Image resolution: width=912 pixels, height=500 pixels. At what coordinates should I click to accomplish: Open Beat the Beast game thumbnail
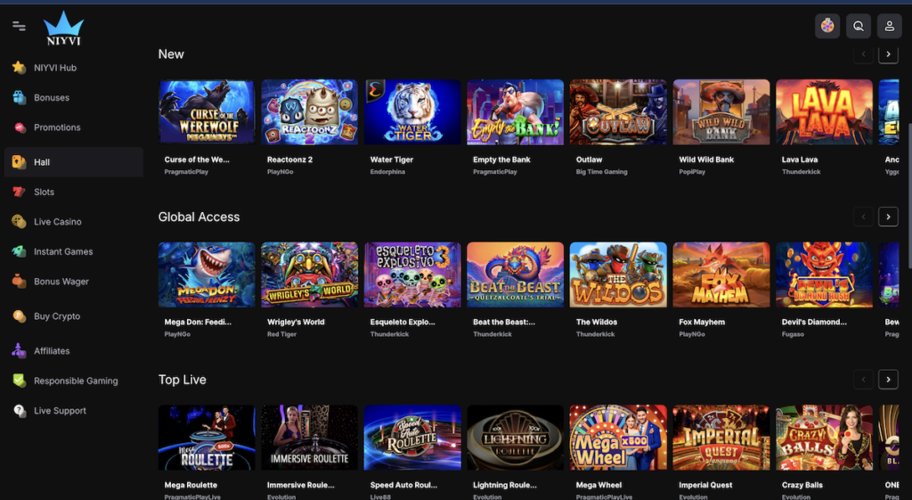pyautogui.click(x=516, y=275)
